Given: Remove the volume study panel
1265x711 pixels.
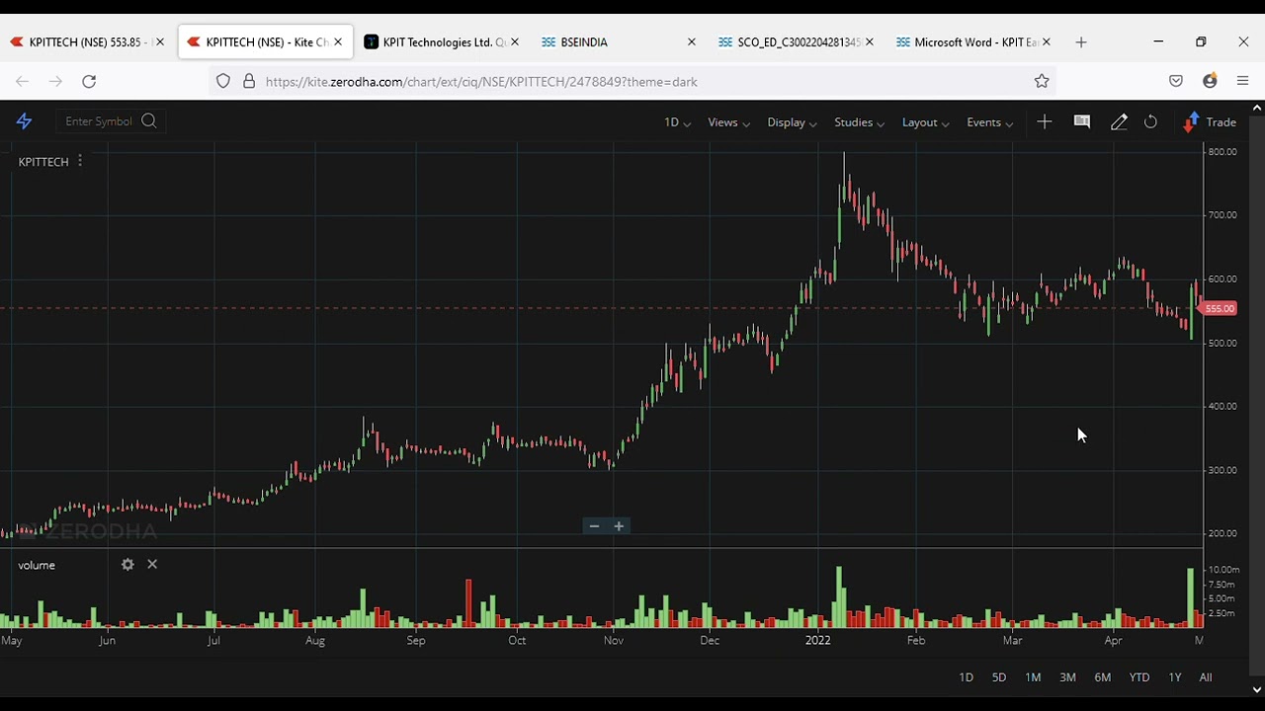Looking at the screenshot, I should pyautogui.click(x=152, y=564).
